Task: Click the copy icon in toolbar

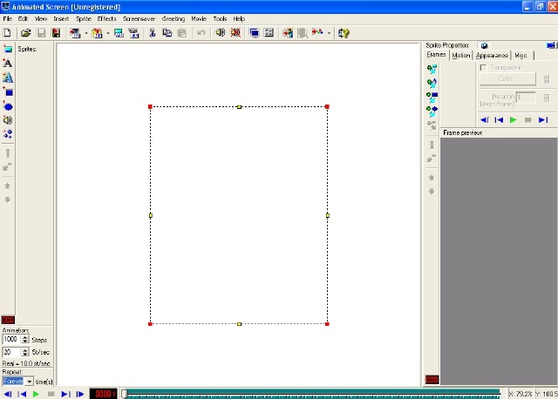Action: coord(167,33)
